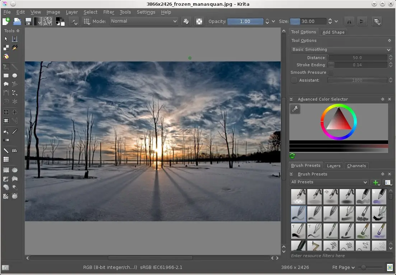396x275 pixels.
Task: Toggle the Assistant checkbox
Action: pos(294,80)
